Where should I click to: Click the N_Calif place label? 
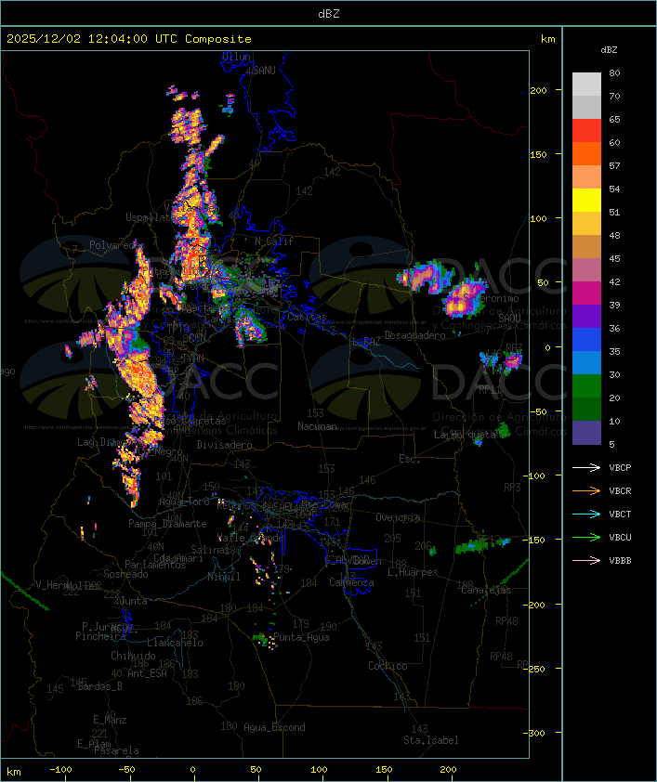274,241
